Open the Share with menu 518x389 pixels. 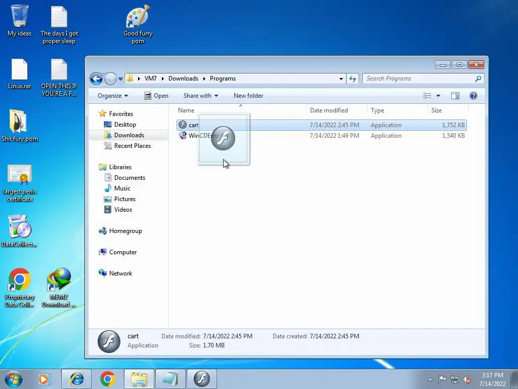201,96
